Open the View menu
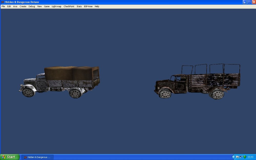This screenshot has width=256, height=160. coord(39,6)
